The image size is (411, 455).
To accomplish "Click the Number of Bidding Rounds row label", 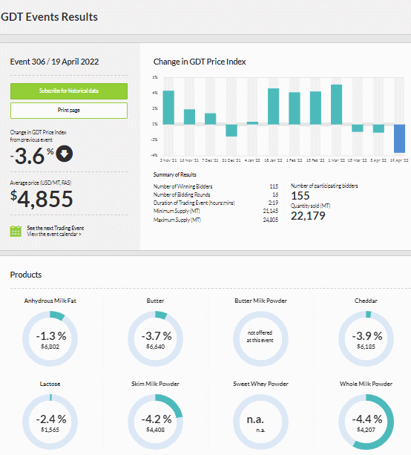I will (x=182, y=194).
